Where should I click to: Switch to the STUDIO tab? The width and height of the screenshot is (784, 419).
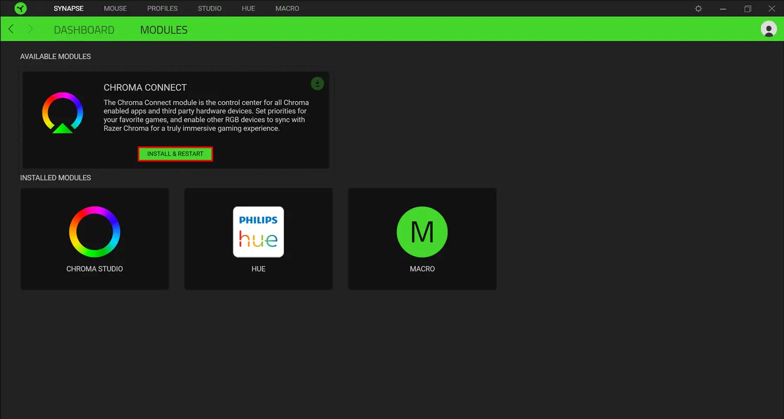[209, 8]
